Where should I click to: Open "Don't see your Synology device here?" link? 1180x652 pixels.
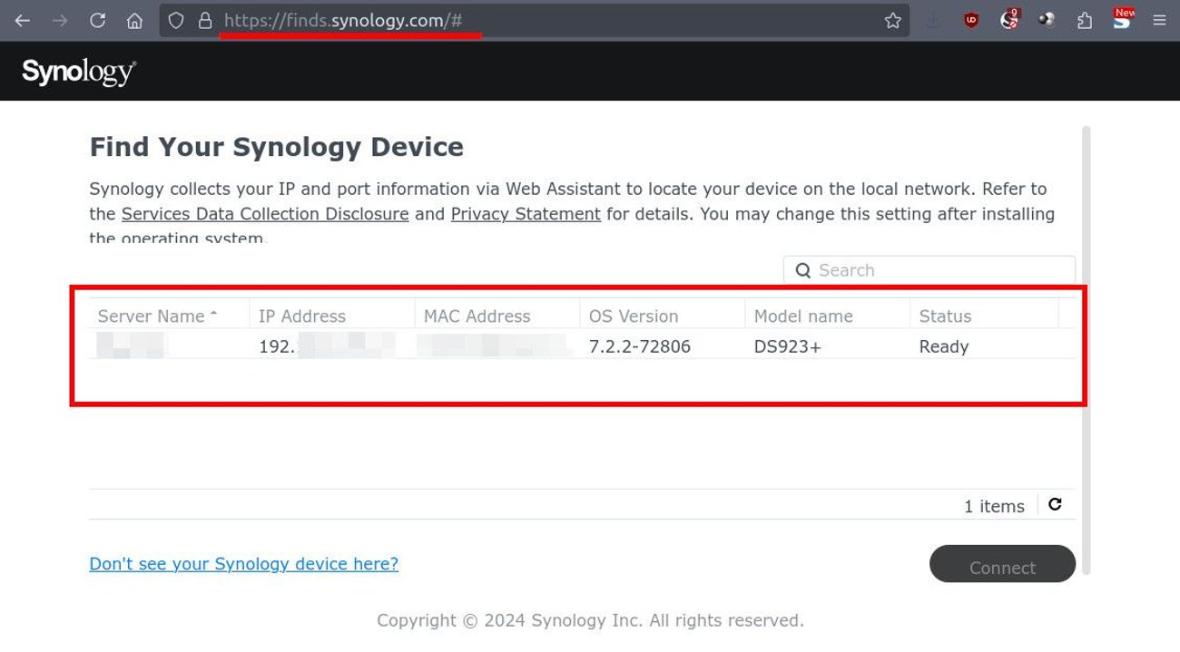pyautogui.click(x=243, y=564)
